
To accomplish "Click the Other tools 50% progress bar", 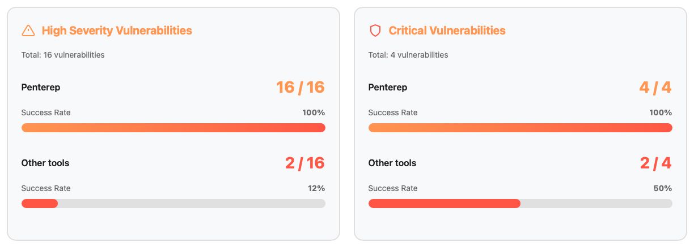I will (x=520, y=203).
